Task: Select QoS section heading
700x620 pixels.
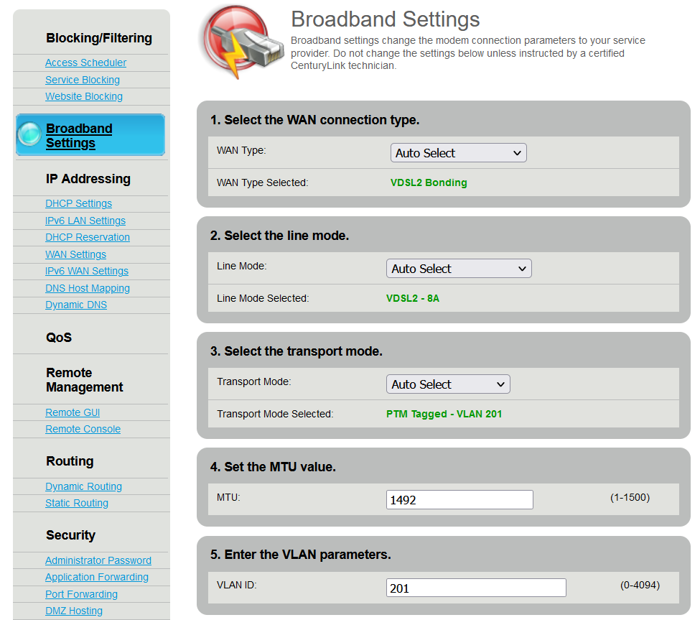Action: point(59,337)
